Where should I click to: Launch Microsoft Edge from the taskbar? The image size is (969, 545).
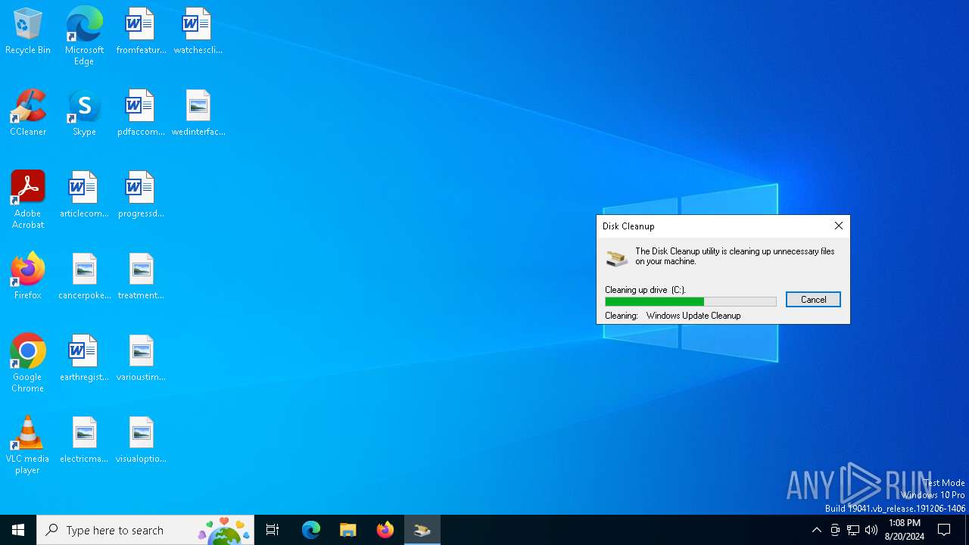[x=311, y=530]
